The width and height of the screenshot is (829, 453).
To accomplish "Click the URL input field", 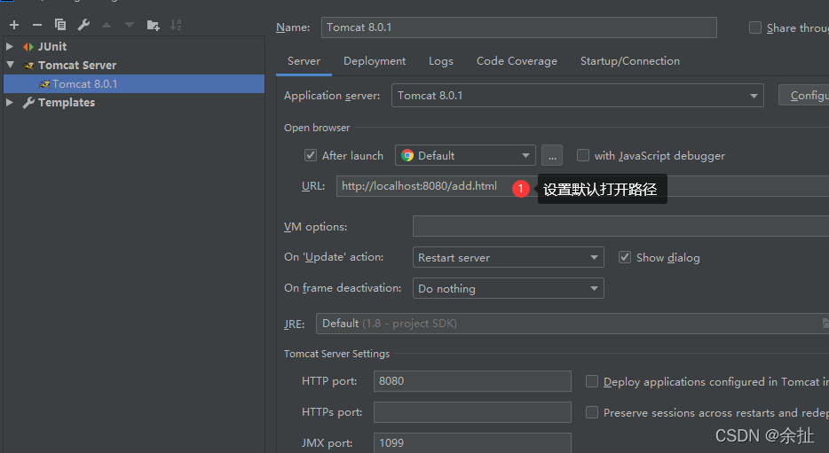I will tap(582, 186).
